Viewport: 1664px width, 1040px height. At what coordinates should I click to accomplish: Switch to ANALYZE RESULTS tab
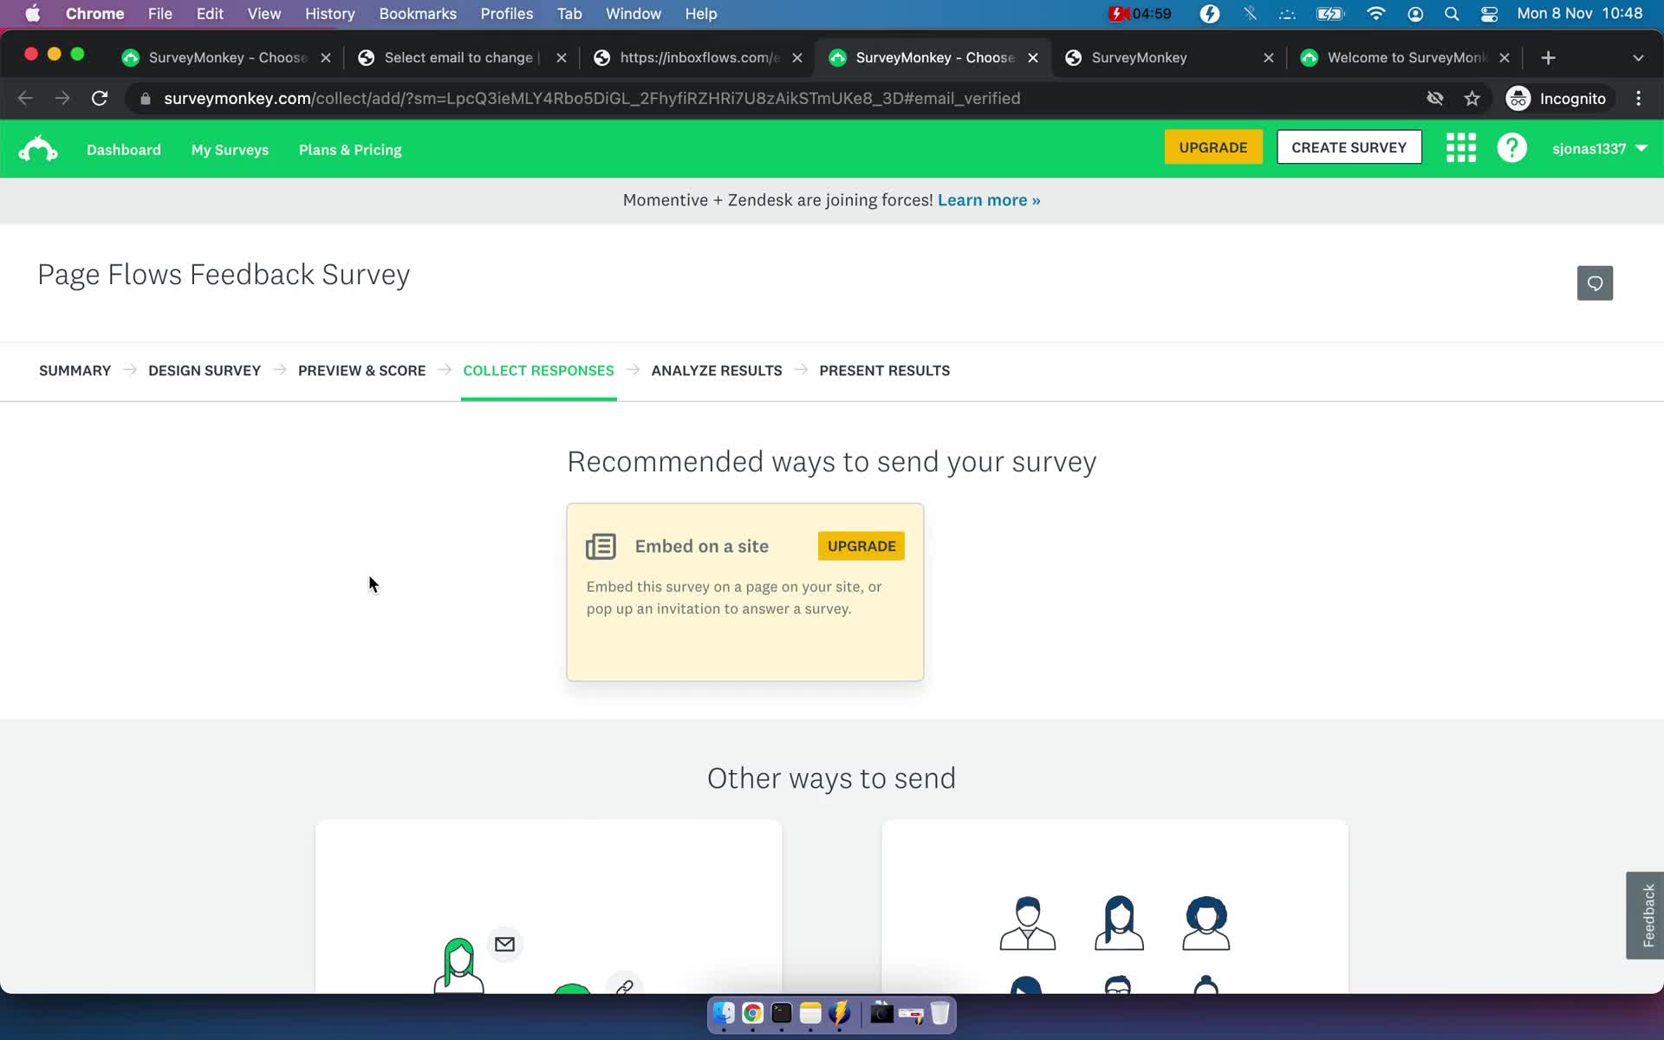click(717, 369)
